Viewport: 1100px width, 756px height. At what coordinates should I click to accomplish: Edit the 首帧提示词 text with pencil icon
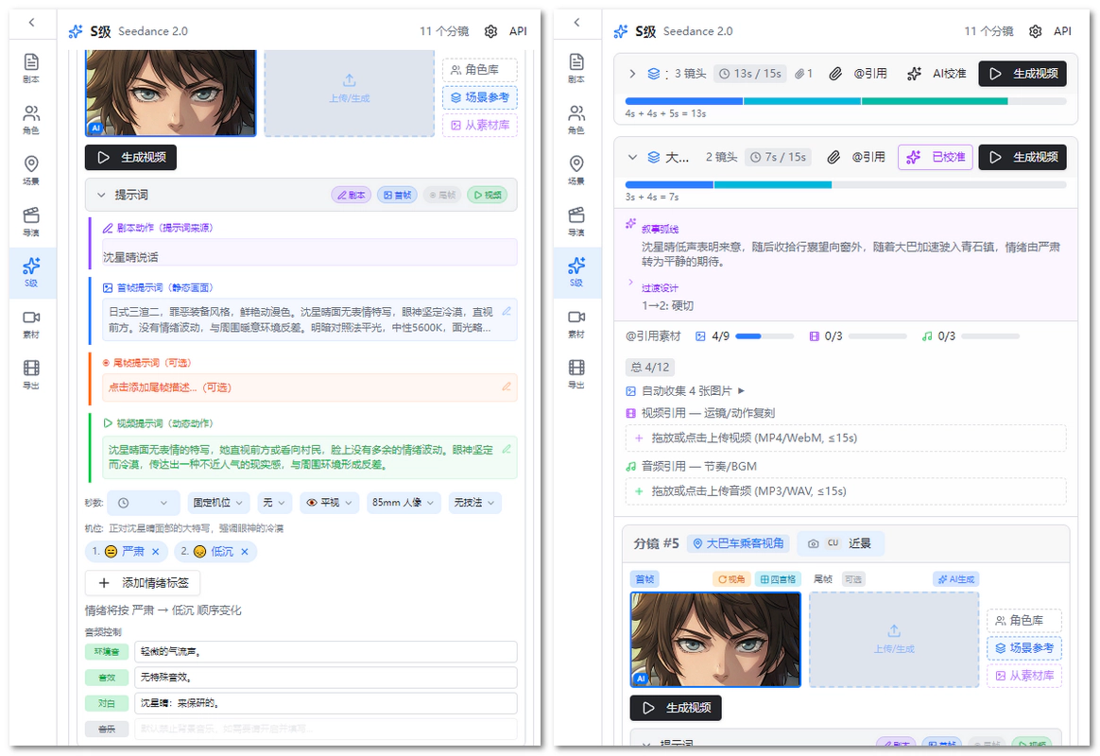(x=507, y=311)
